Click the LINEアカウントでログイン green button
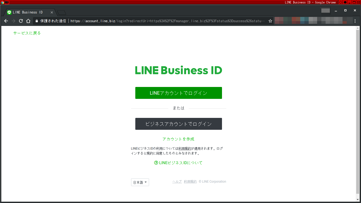 coord(178,93)
